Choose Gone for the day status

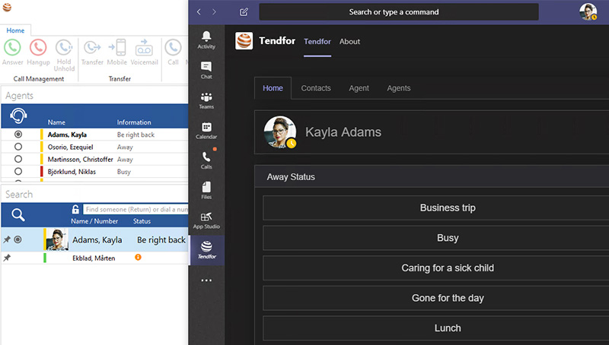(x=435, y=298)
